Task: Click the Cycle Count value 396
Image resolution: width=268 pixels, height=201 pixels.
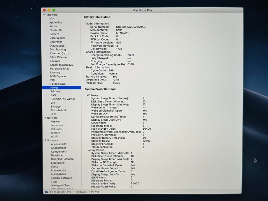Action: pos(111,70)
